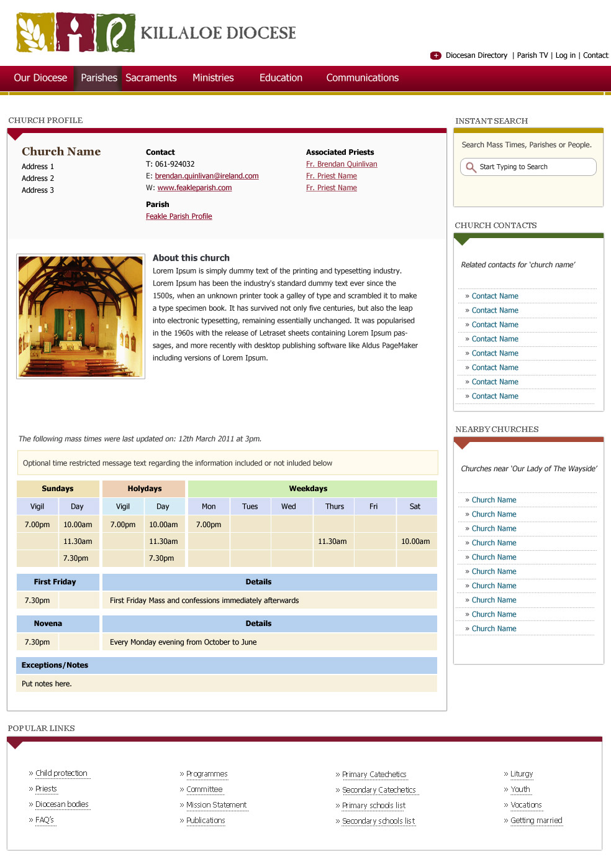
Task: Click the Killaloe Diocese logo
Action: tap(155, 32)
